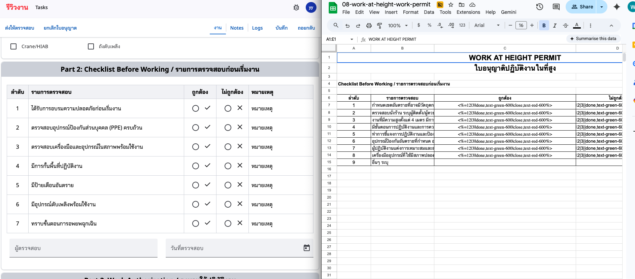This screenshot has height=279, width=635.
Task: View the cloud save status icon
Action: coord(472,4)
